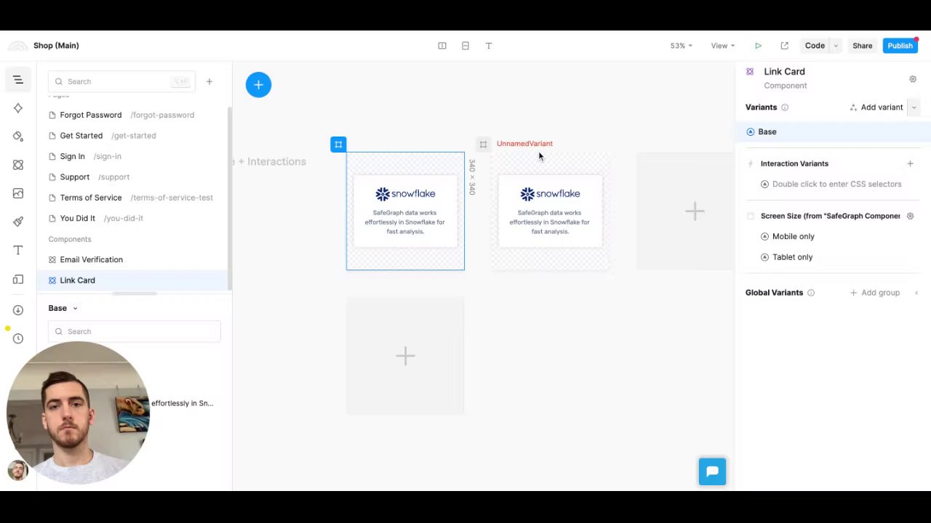Add an interaction variant with plus icon
Screen dimensions: 931x523
910,163
